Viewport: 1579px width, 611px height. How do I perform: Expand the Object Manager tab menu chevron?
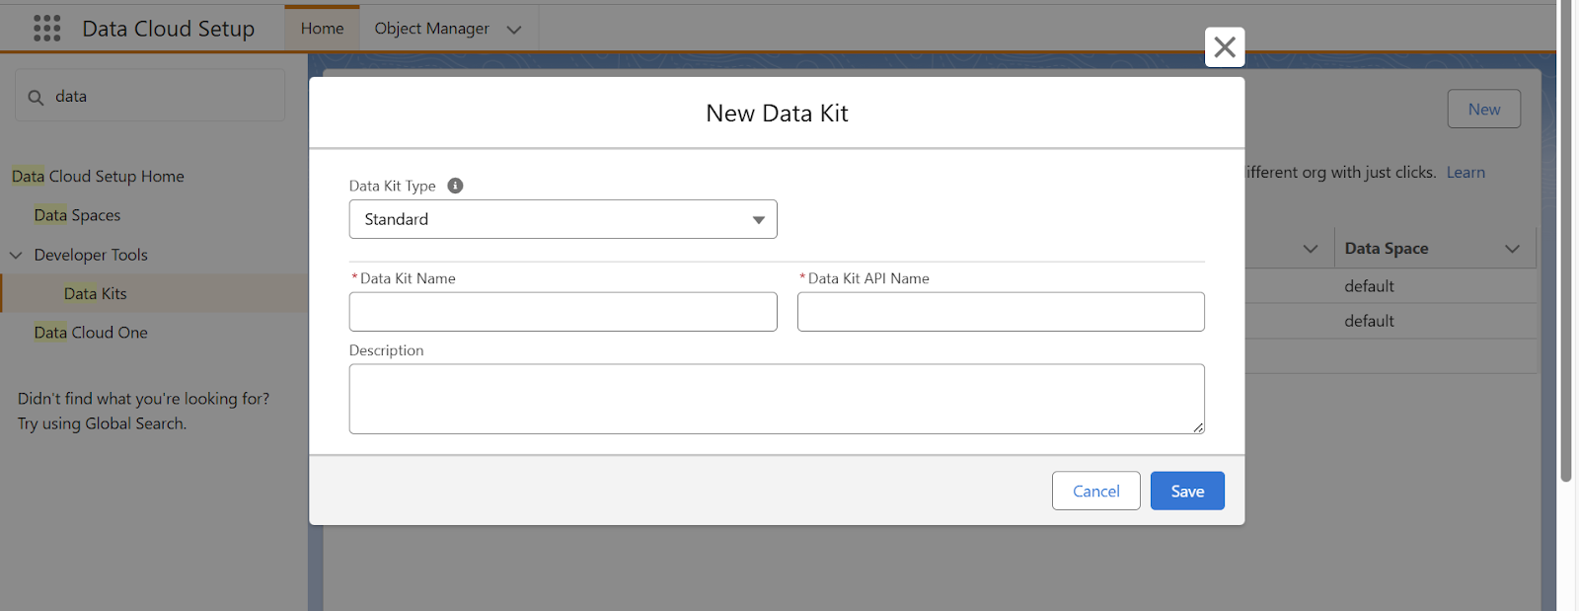click(514, 30)
